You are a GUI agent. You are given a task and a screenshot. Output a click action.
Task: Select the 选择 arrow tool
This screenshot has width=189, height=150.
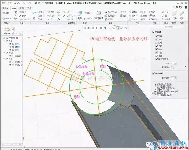pos(15,15)
